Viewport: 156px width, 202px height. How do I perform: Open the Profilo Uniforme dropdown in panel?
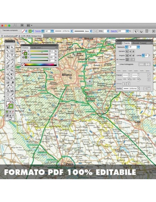click(x=138, y=89)
